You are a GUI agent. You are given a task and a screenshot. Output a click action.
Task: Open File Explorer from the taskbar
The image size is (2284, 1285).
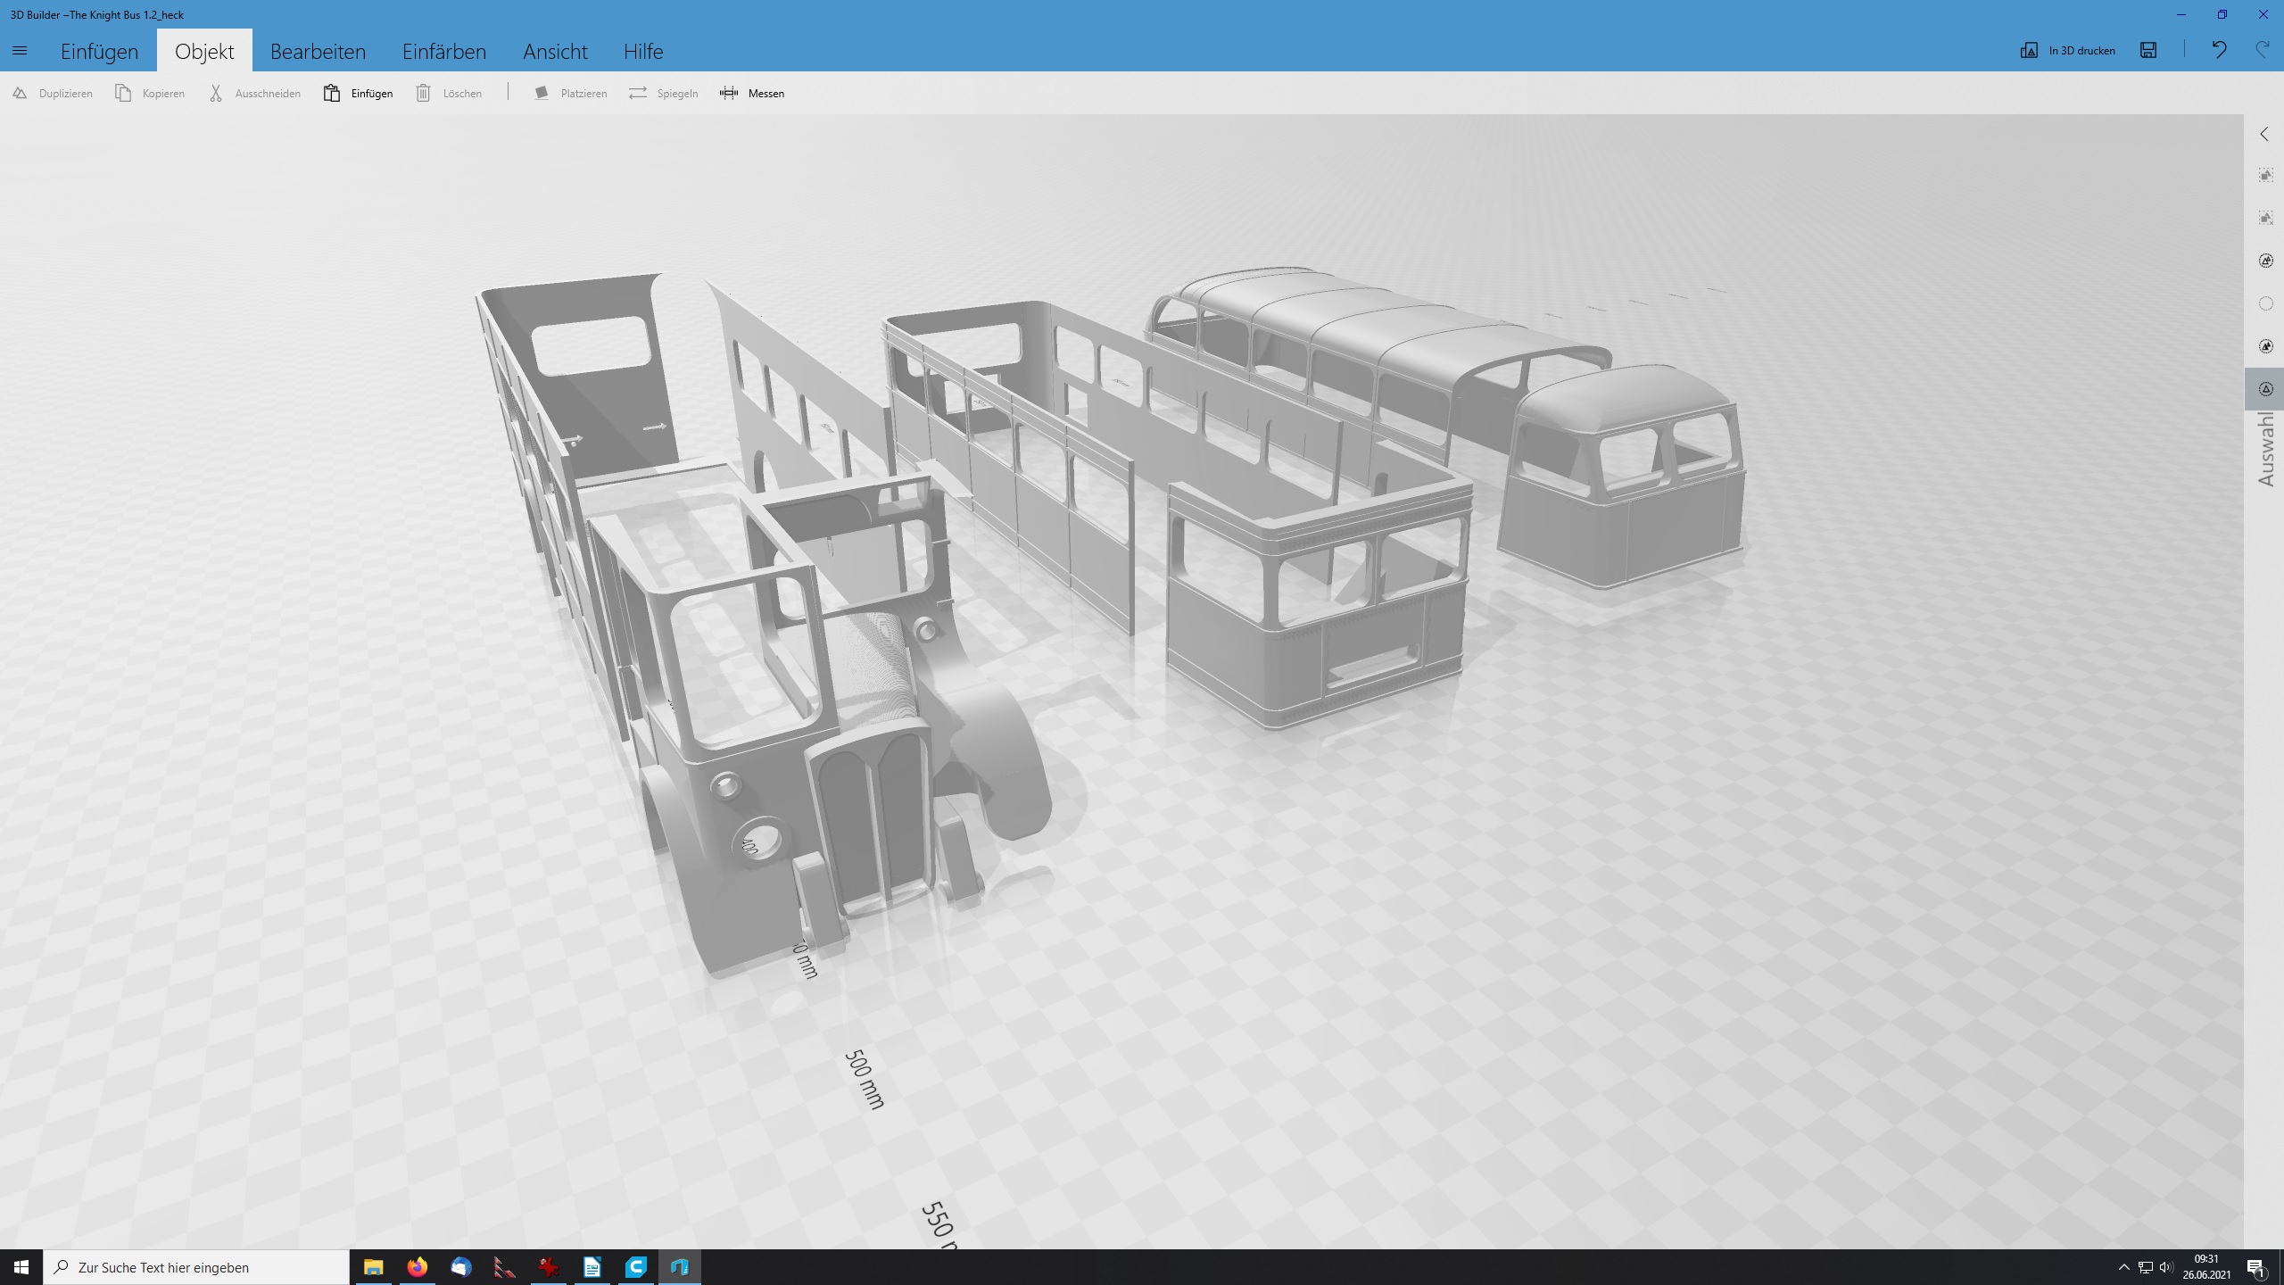pos(373,1267)
